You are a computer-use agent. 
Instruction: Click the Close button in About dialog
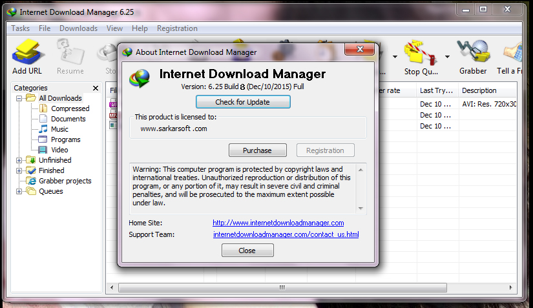pyautogui.click(x=247, y=251)
